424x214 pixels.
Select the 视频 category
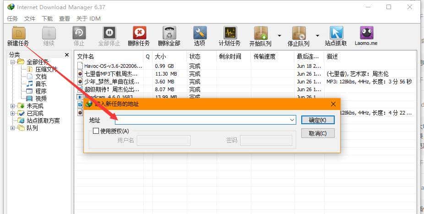tap(41, 99)
